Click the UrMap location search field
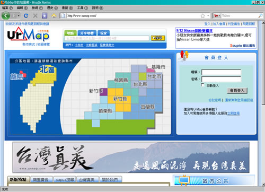Image resolution: width=265 pixels, height=192 pixels. click(107, 38)
